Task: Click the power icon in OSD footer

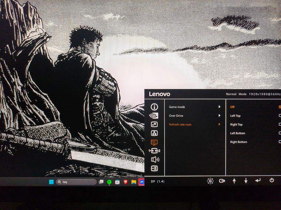Action: tap(272, 180)
